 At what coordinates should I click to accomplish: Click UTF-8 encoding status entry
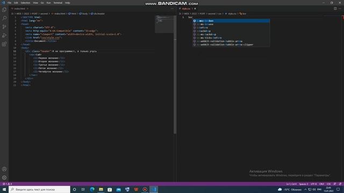pos(313,184)
